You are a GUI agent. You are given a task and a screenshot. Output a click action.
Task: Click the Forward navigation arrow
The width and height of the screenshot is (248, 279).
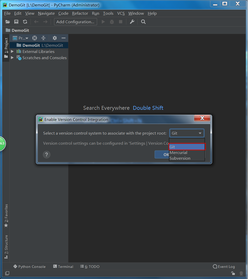[x=45, y=22]
